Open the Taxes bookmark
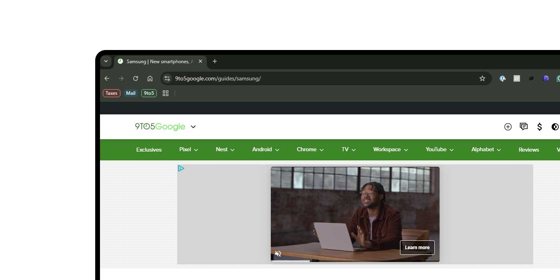Image resolution: width=560 pixels, height=280 pixels. pos(112,93)
